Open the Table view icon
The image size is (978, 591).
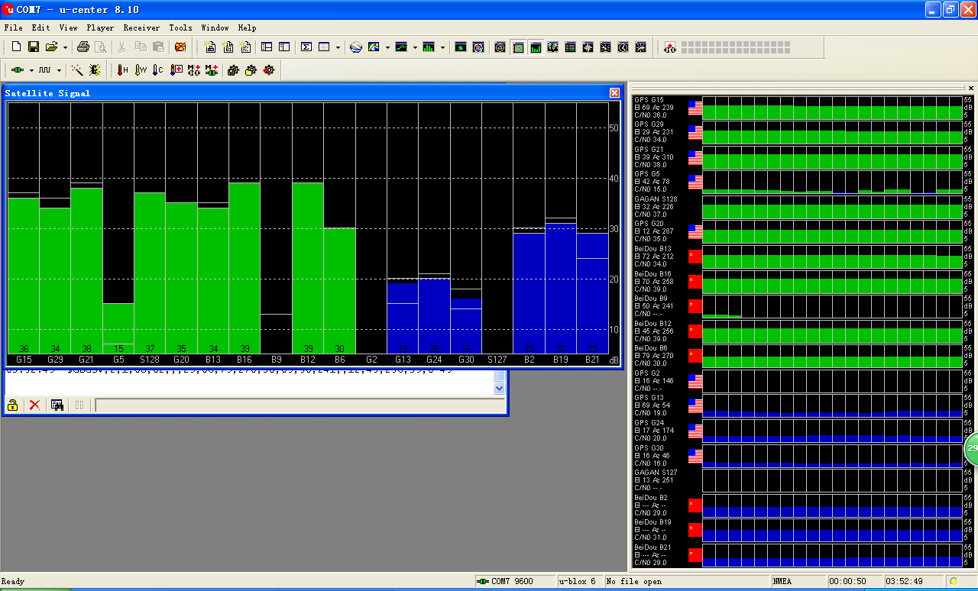(x=324, y=47)
